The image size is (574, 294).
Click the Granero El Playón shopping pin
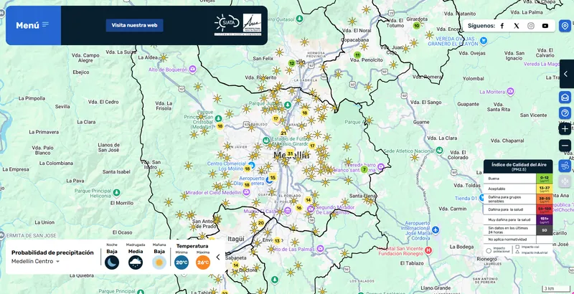(484, 40)
